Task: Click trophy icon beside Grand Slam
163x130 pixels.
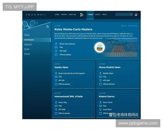Action: pyautogui.click(x=101, y=109)
